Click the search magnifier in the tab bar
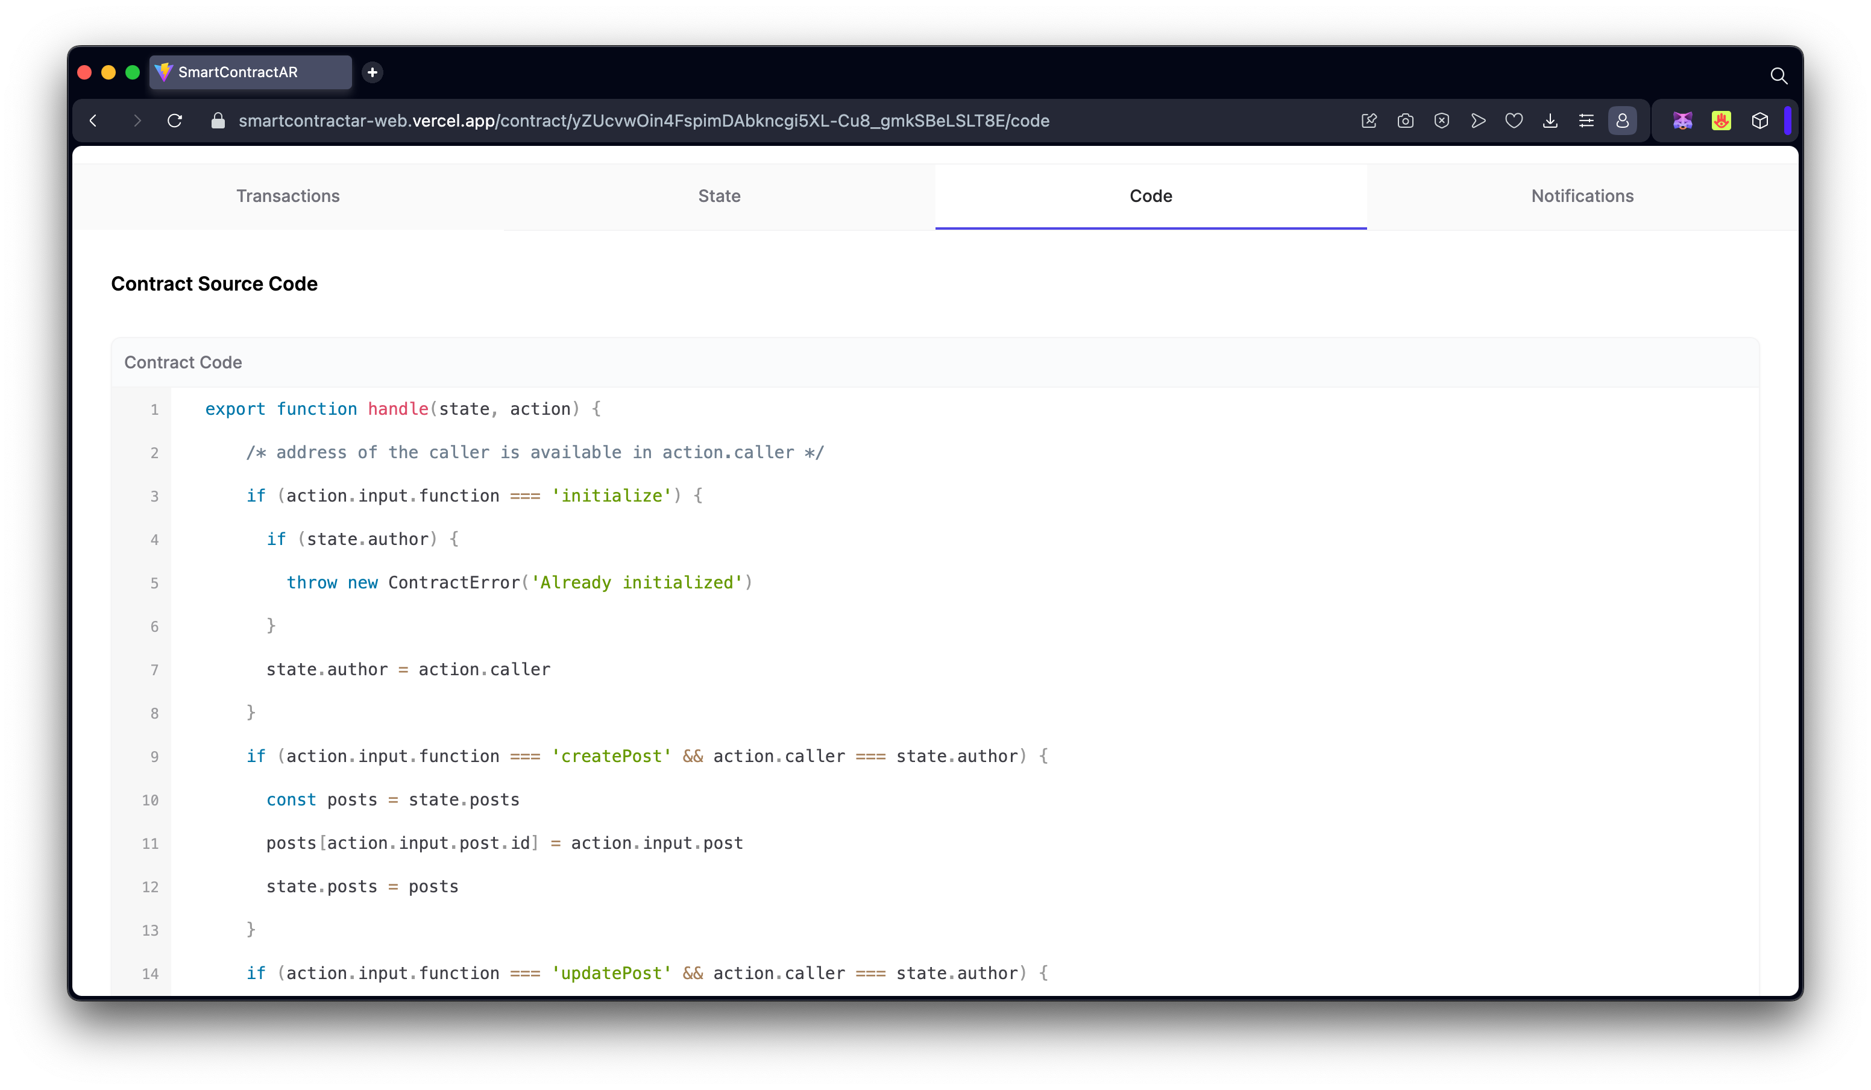Viewport: 1871px width, 1090px height. 1778,76
